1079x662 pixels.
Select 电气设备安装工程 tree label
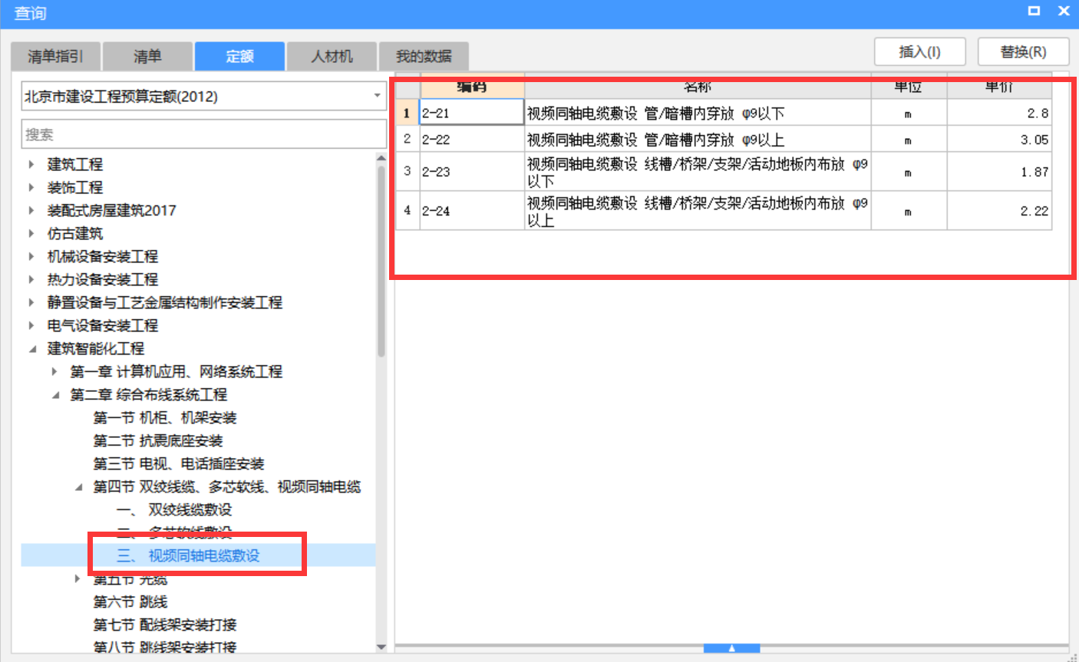point(103,325)
